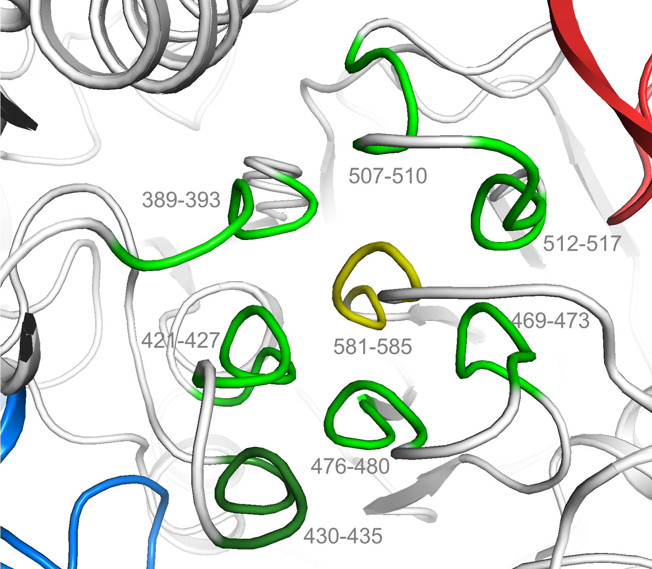Click the residue label 476-480
Viewport: 652px width, 569px height.
(x=350, y=467)
